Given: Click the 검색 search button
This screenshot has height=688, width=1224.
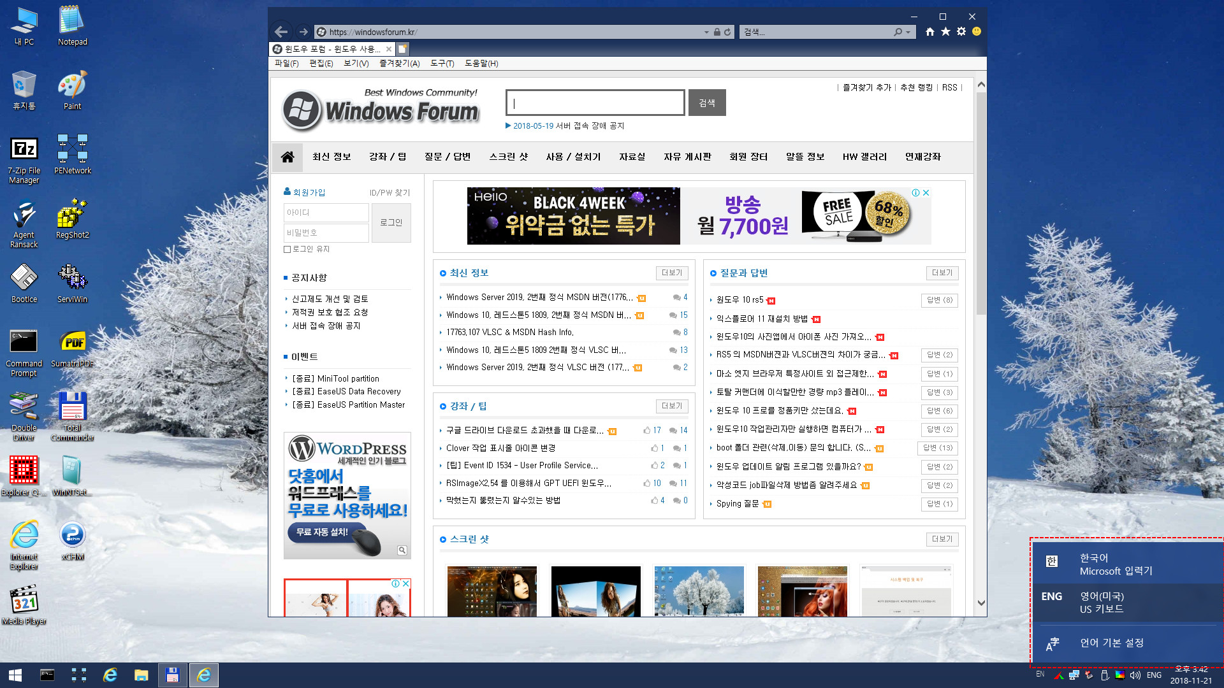Looking at the screenshot, I should coord(707,103).
